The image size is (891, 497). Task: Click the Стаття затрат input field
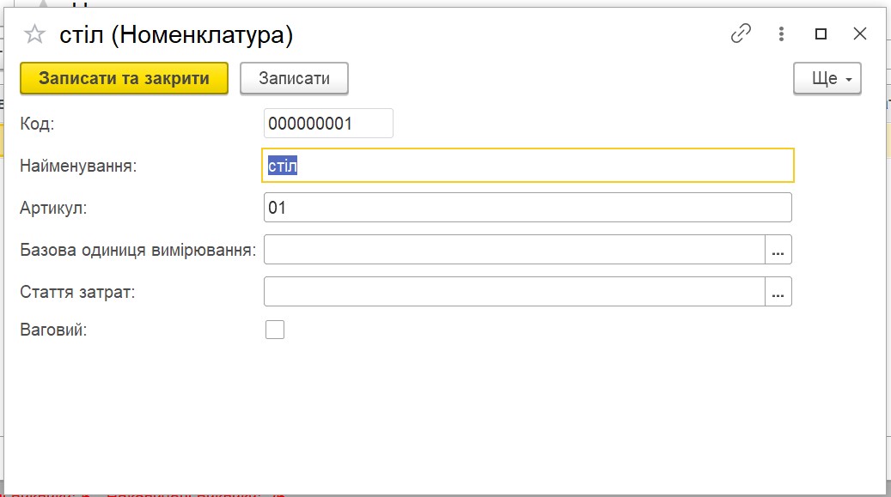pyautogui.click(x=515, y=291)
